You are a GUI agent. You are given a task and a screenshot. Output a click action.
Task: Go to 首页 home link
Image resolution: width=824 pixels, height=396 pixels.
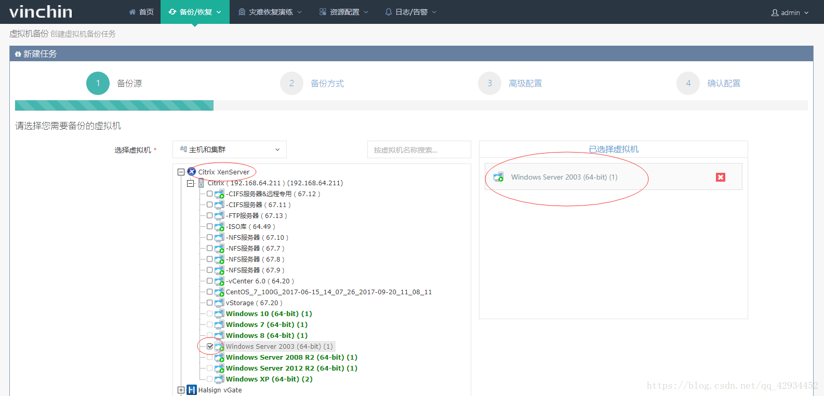tap(141, 12)
